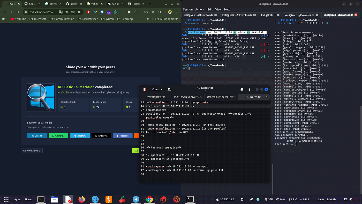Close the AD Notes.txt editor tab

click(266, 97)
